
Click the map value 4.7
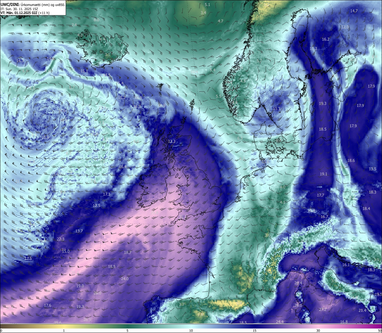221,21
